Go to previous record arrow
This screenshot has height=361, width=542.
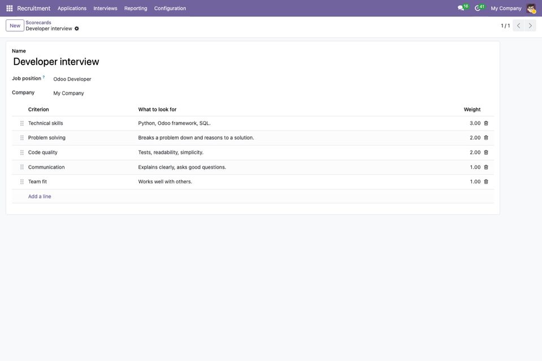(x=518, y=25)
